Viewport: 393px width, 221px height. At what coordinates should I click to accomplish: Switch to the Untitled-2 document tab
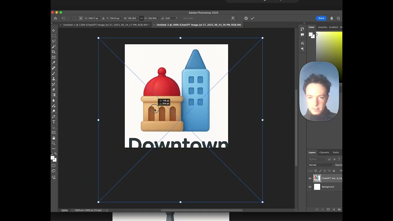coord(199,25)
